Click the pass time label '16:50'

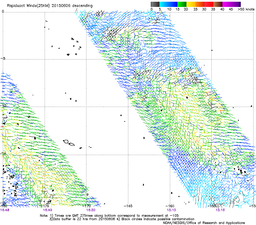point(91,210)
